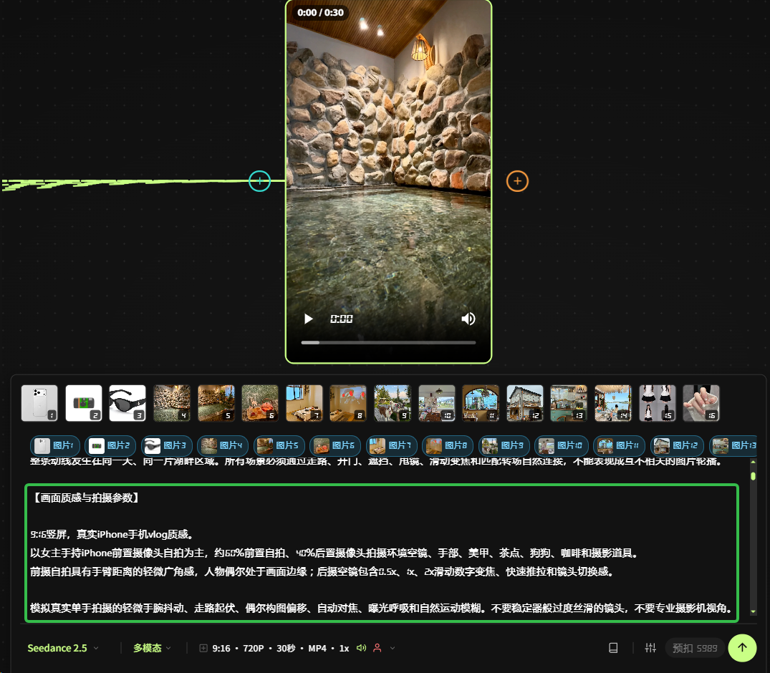Click the 图片12 tag chip

coord(677,446)
